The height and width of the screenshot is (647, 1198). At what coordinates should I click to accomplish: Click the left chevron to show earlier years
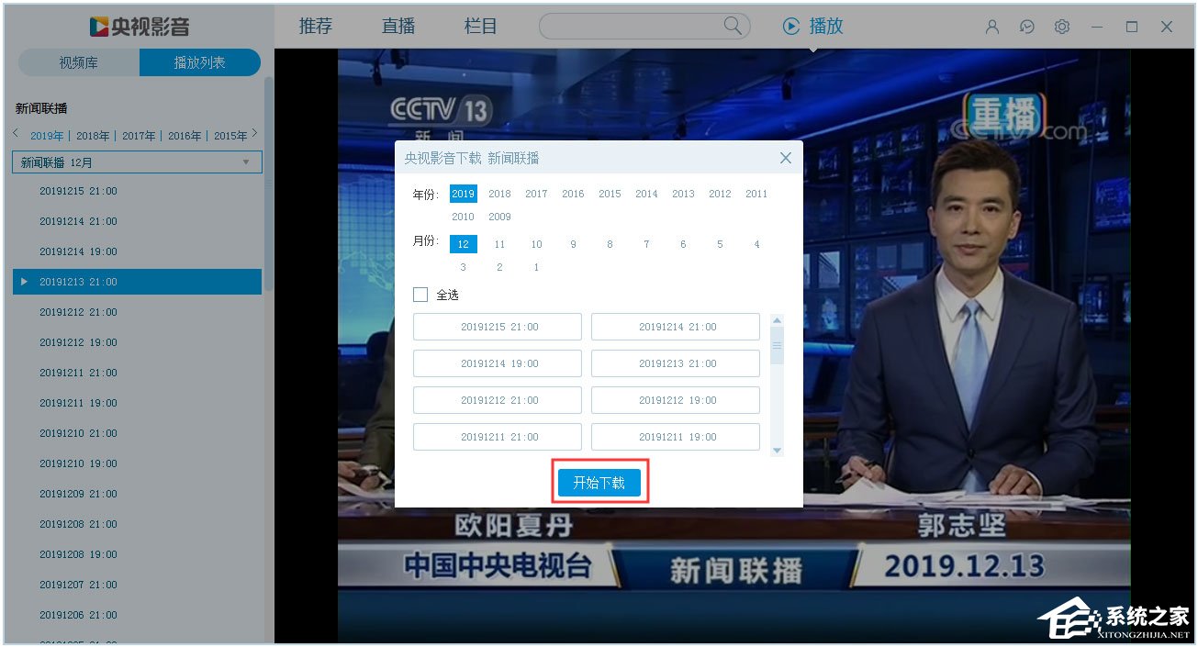(x=14, y=135)
